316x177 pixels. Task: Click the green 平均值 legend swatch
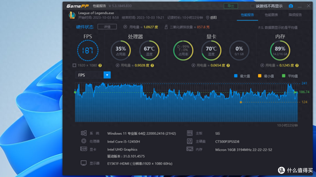[284, 76]
